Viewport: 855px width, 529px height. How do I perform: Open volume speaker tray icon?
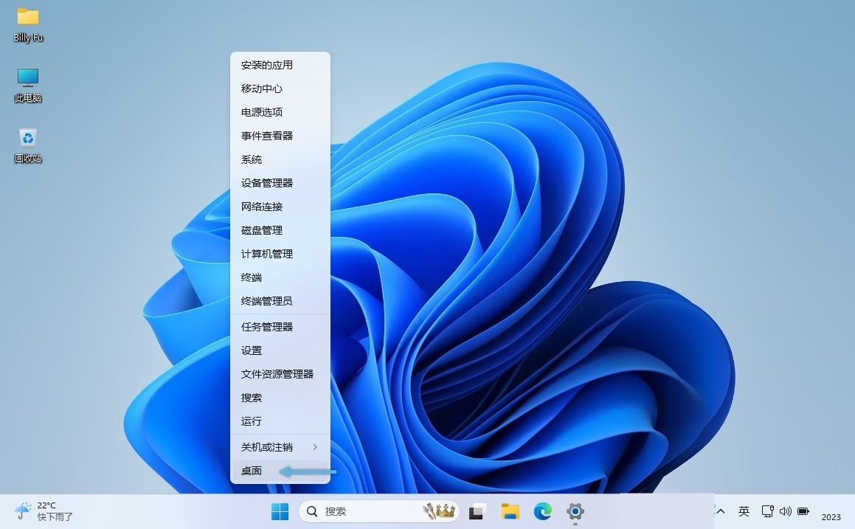pyautogui.click(x=785, y=511)
